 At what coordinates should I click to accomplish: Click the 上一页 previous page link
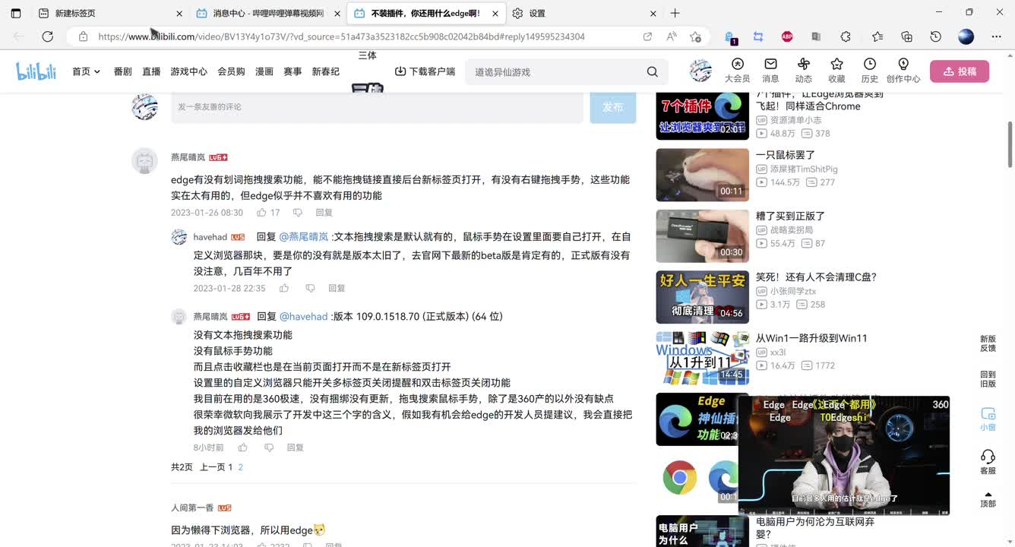pos(212,467)
